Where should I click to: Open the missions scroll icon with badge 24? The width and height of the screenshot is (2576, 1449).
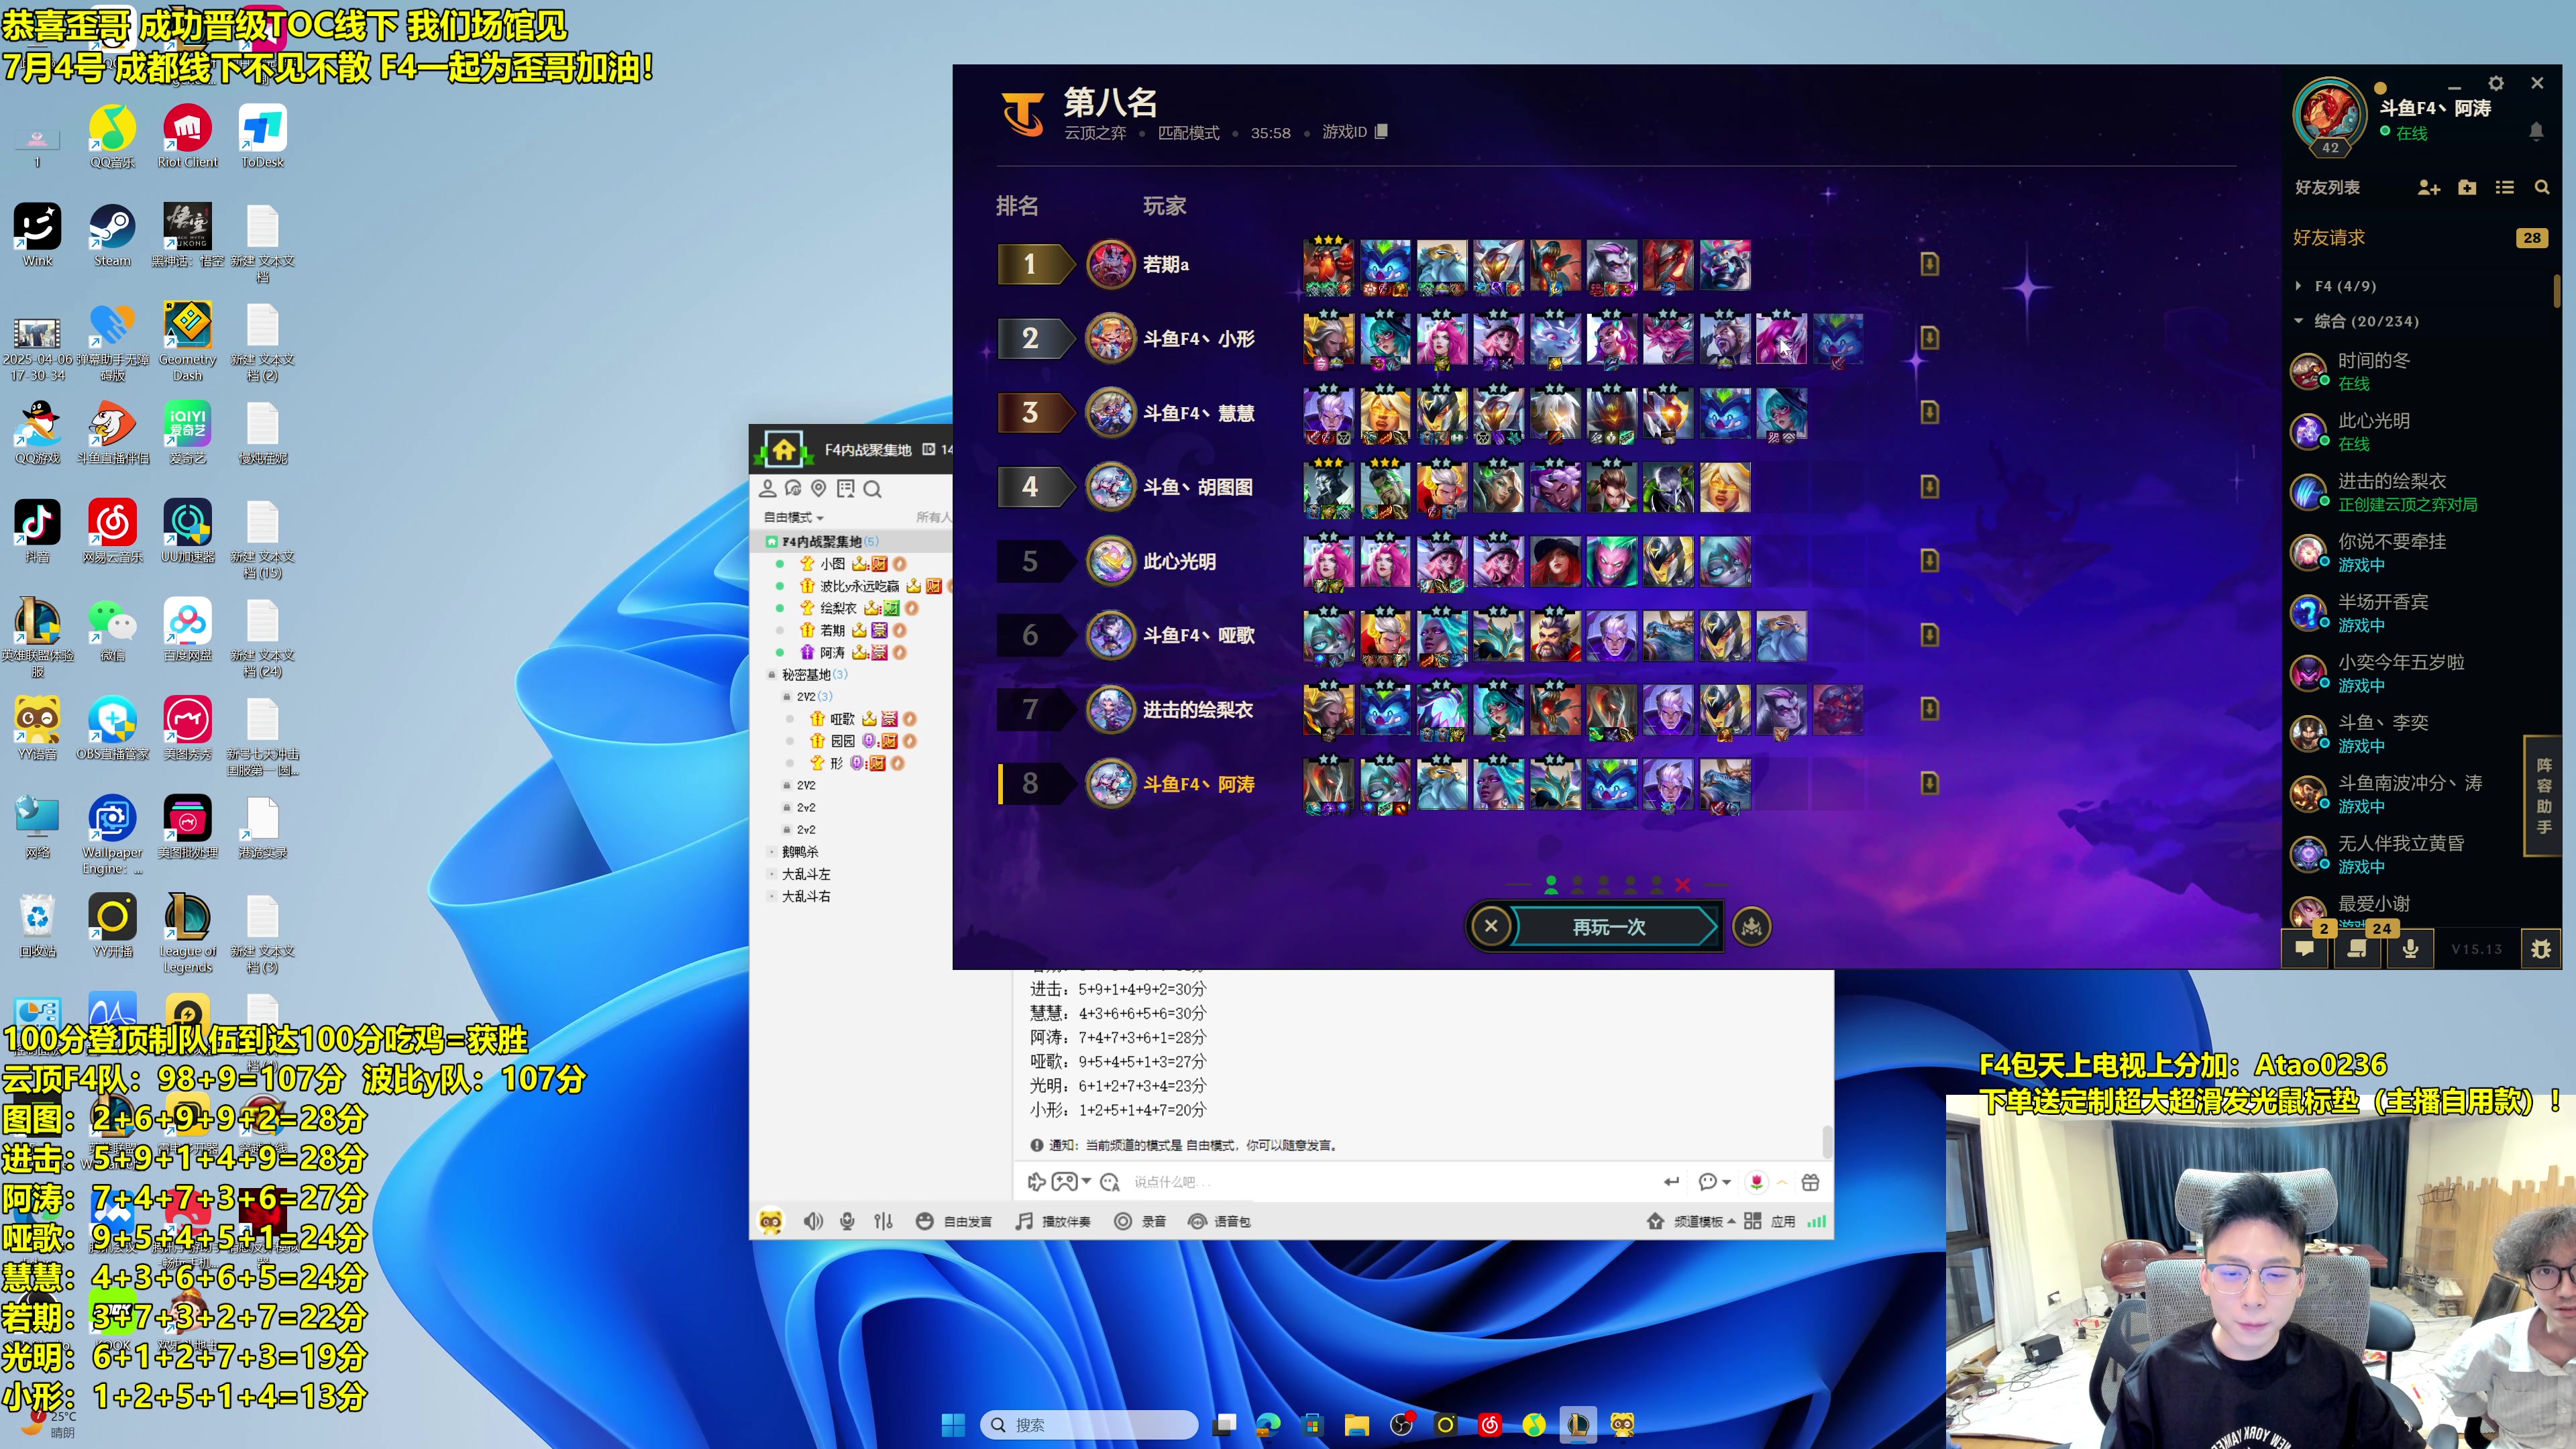(2357, 948)
